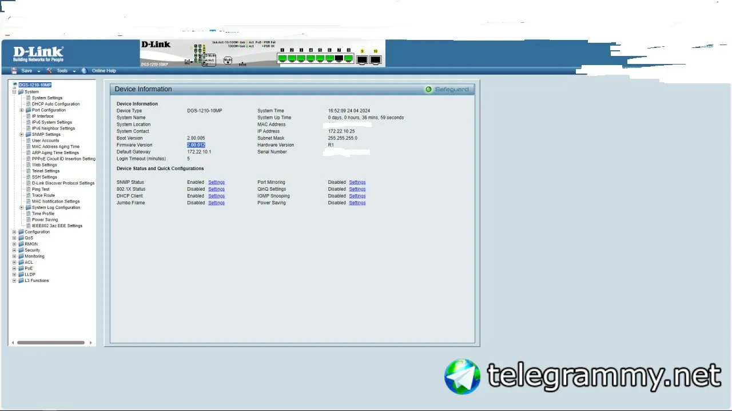Image resolution: width=732 pixels, height=411 pixels.
Task: Click the Ping Test page icon
Action: coord(28,189)
